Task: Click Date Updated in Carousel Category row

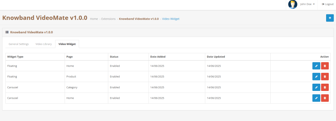Action: click(x=214, y=87)
